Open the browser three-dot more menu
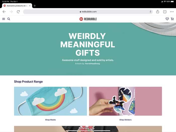Screen dimensions: 176x132 [172, 12]
